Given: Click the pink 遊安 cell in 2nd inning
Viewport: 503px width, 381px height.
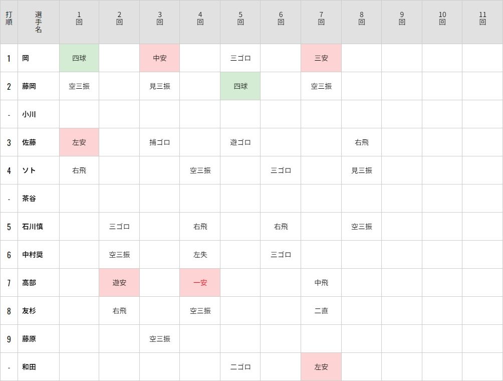Looking at the screenshot, I should [119, 283].
